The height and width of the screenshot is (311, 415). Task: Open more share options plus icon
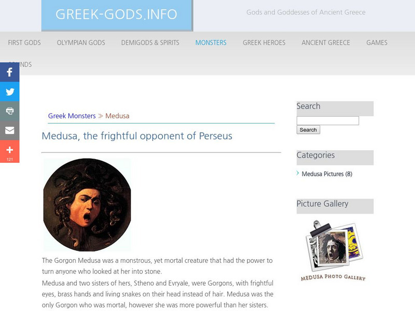9,151
